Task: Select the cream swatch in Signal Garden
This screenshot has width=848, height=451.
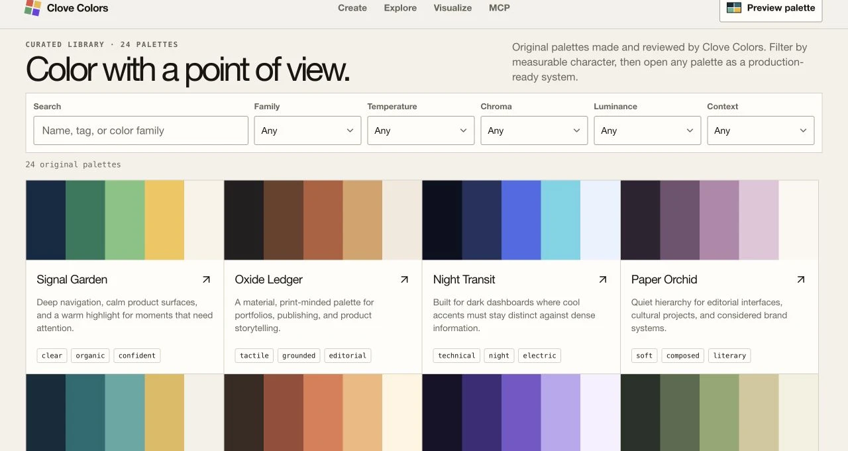Action: 204,220
